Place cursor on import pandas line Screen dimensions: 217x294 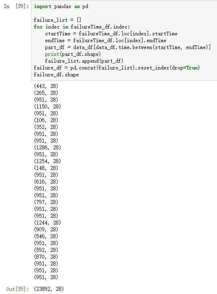pos(61,6)
